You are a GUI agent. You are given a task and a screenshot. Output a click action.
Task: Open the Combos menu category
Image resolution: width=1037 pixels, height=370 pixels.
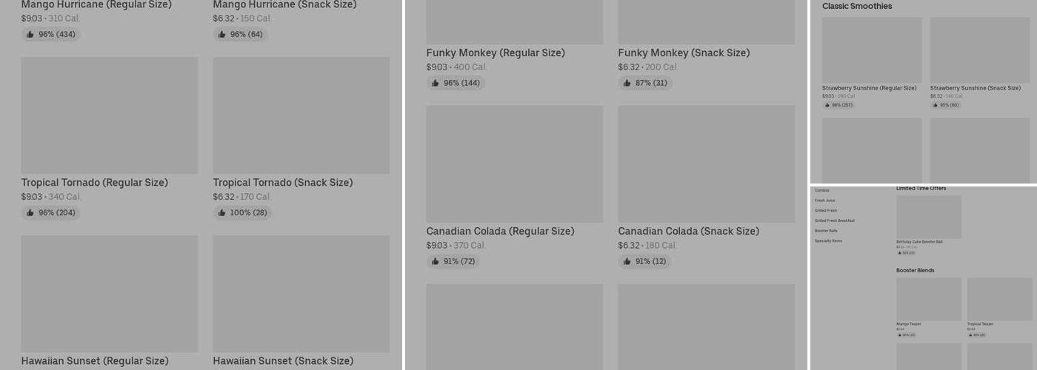[822, 191]
